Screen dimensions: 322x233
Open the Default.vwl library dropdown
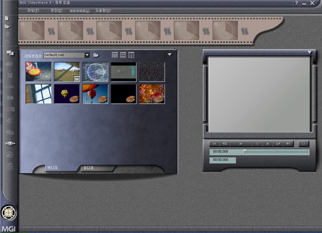(x=87, y=55)
